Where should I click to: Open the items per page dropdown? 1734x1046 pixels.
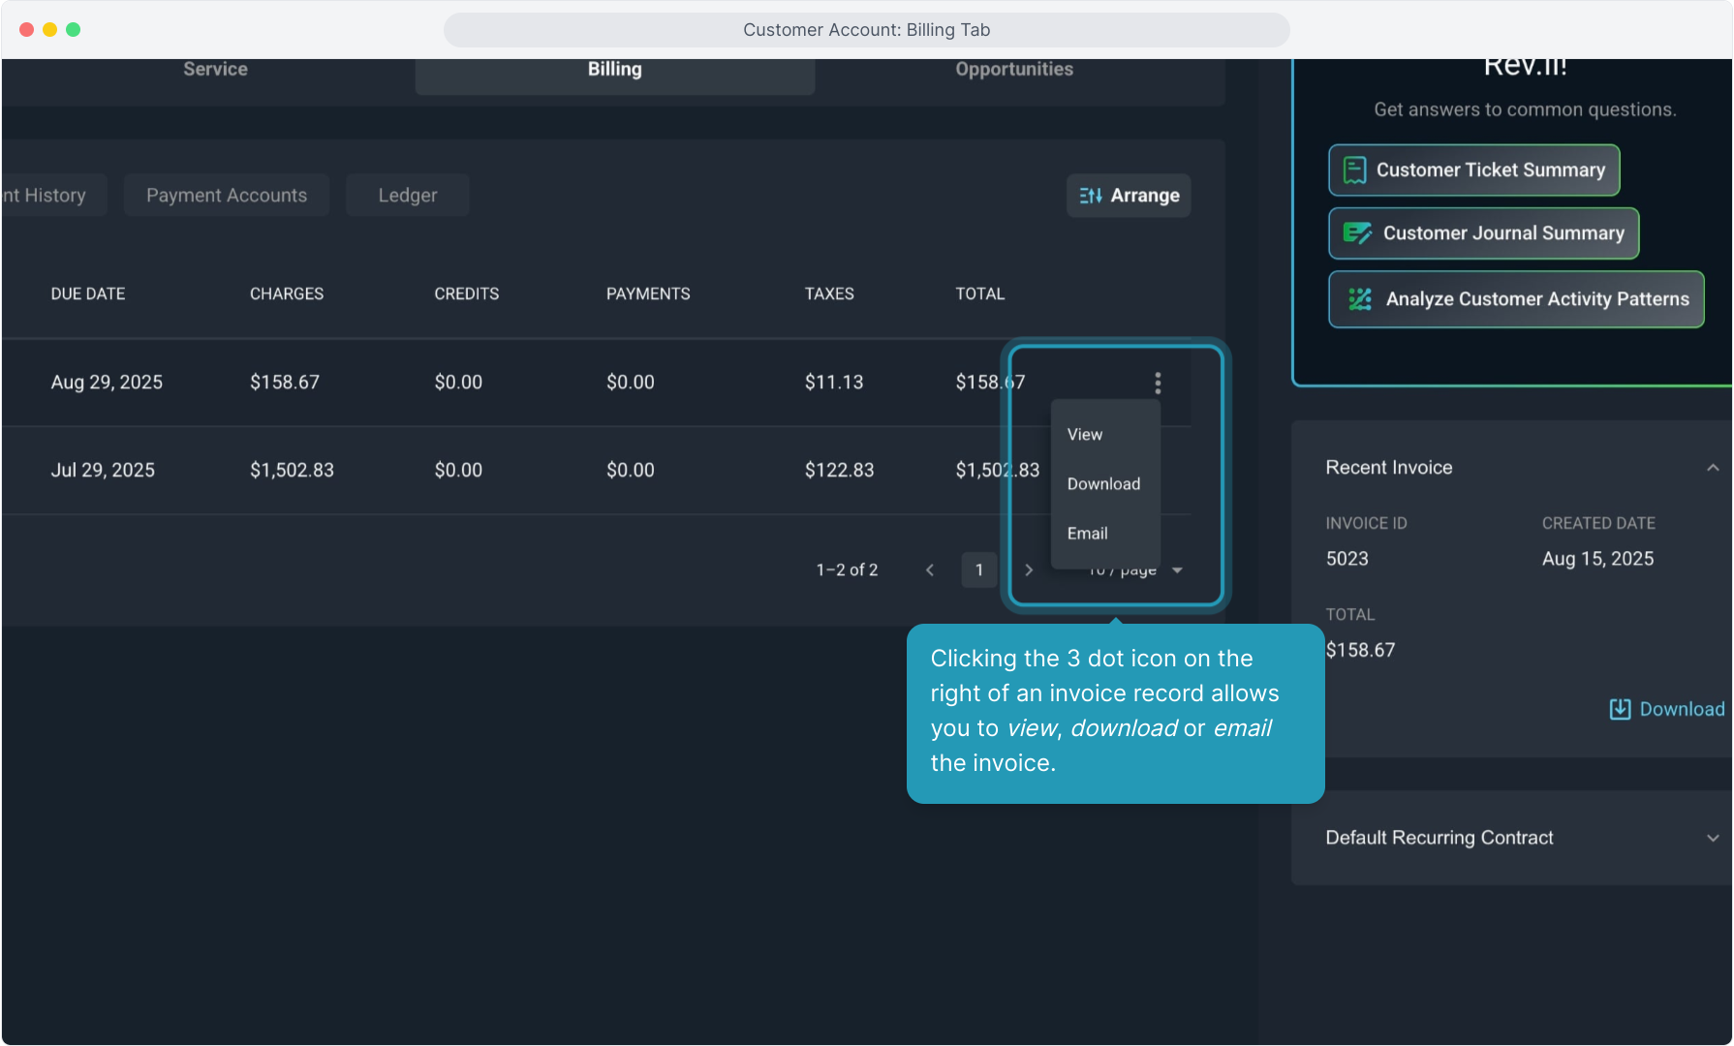tap(1177, 570)
